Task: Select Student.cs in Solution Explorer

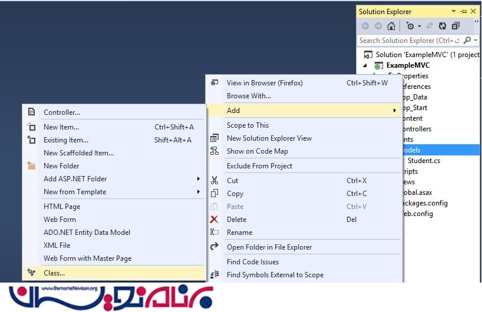Action: (424, 161)
